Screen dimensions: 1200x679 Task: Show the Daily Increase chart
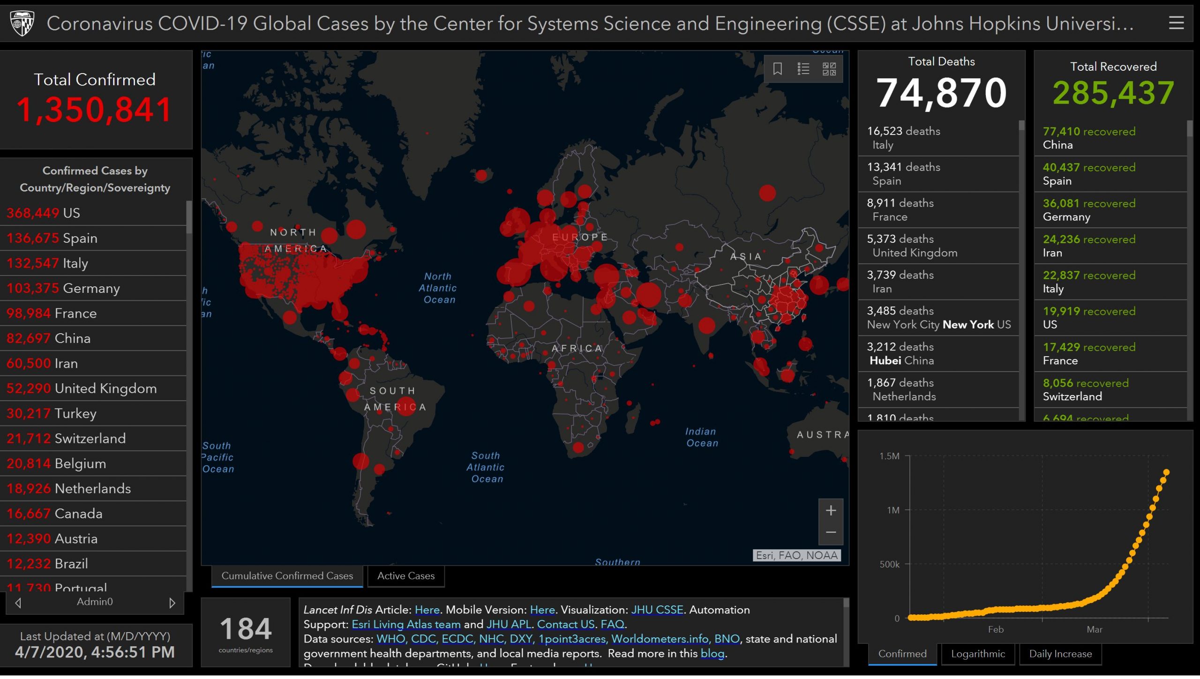(x=1060, y=654)
